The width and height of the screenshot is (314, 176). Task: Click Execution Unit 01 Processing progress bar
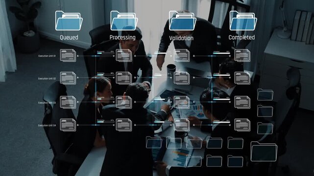click(105, 53)
